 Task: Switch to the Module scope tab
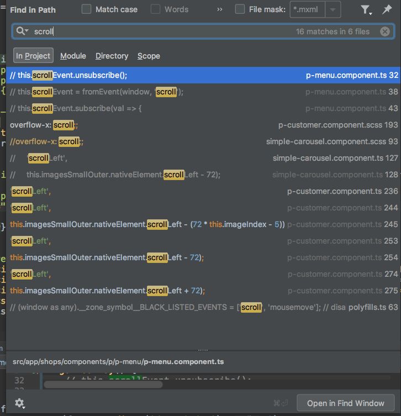[x=73, y=56]
